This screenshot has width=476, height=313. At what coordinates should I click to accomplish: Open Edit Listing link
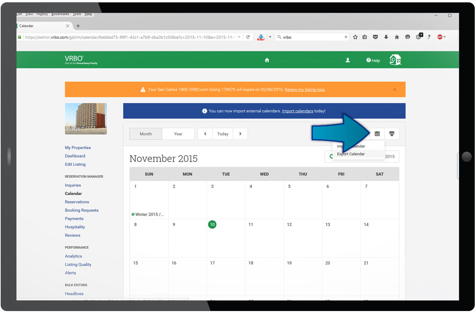[75, 164]
